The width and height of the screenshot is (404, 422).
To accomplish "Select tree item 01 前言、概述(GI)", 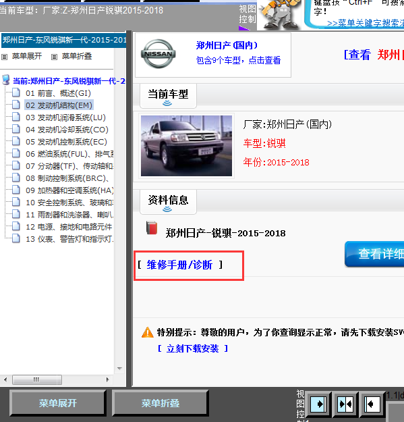I will [x=58, y=93].
